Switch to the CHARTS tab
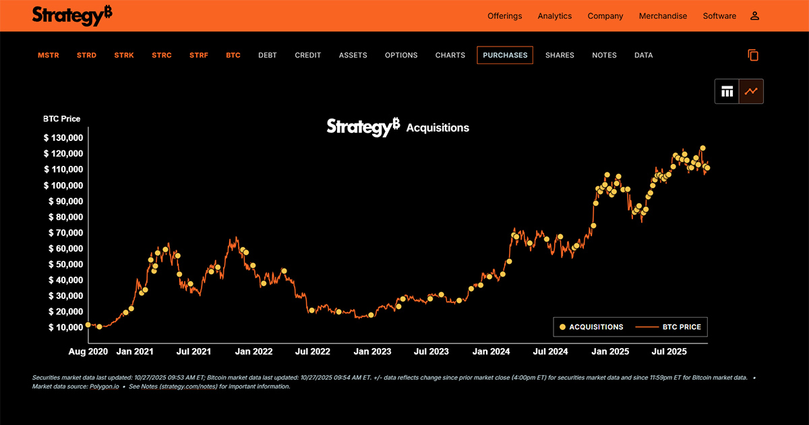The height and width of the screenshot is (425, 809). click(x=450, y=55)
